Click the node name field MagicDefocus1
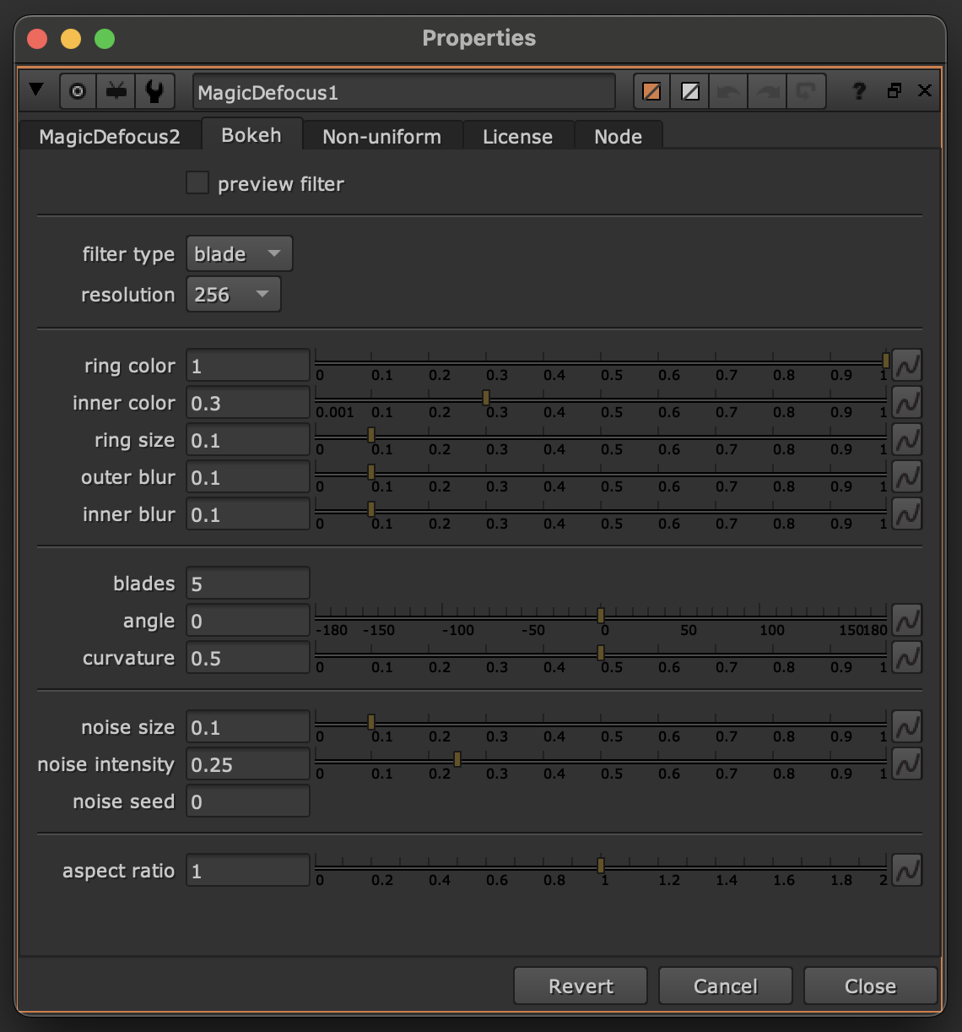Viewport: 962px width, 1032px height. [x=403, y=92]
